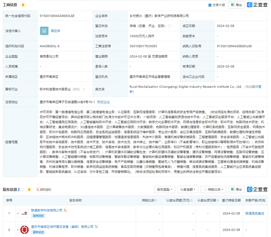The width and height of the screenshot is (271, 237).
Task: Click the Excel export icon beside 导出
Action: [x=233, y=5]
